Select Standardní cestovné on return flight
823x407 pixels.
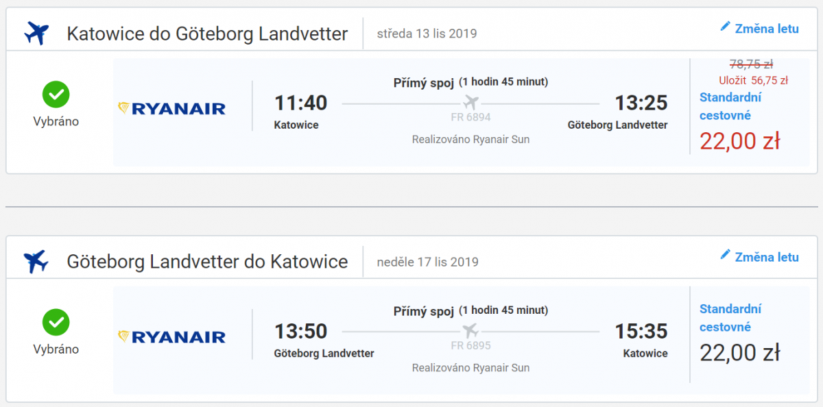tap(730, 318)
